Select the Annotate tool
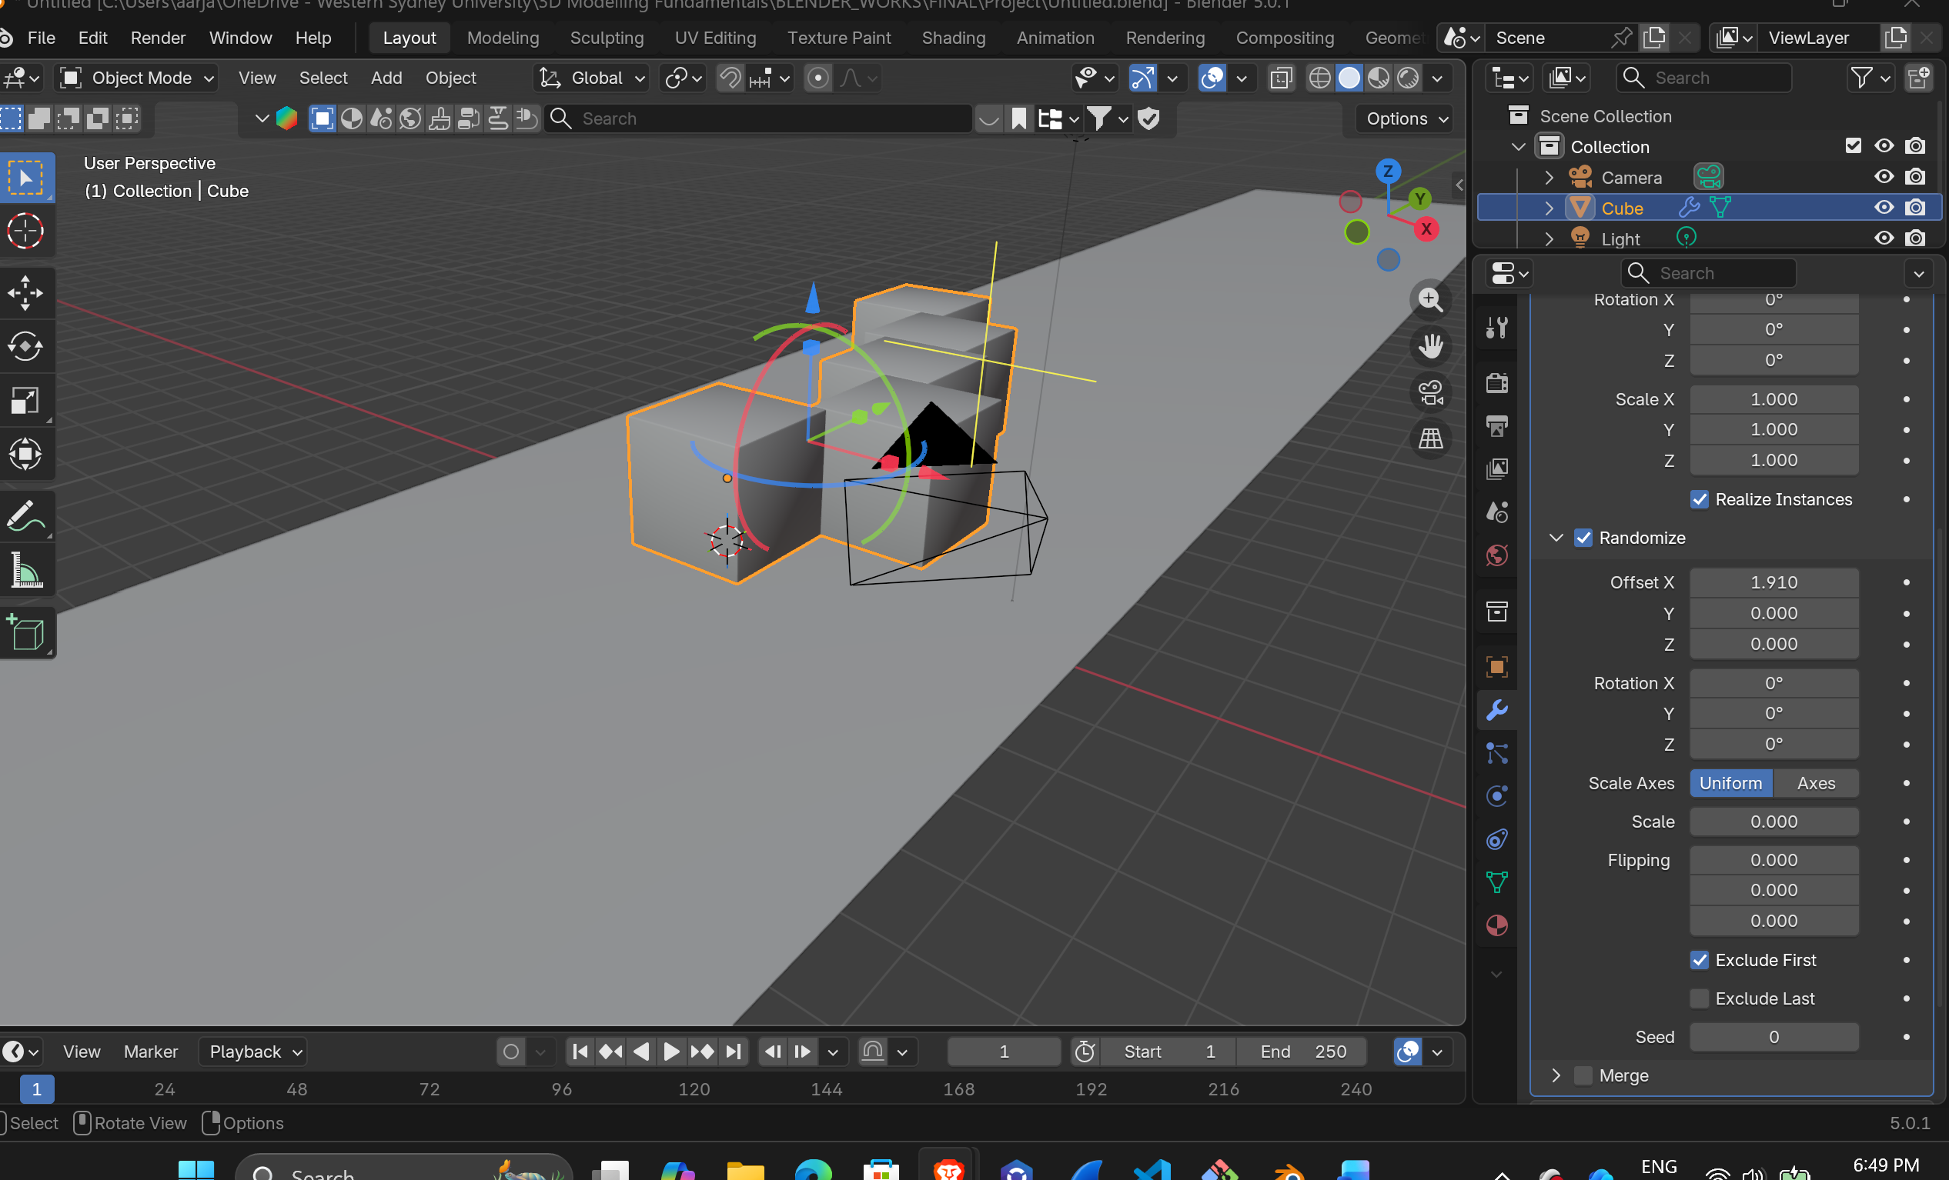The image size is (1949, 1180). click(x=26, y=516)
